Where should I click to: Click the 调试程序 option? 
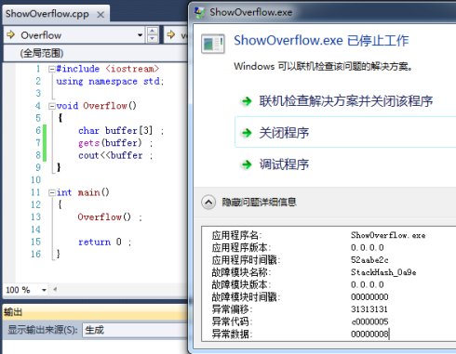pos(284,164)
